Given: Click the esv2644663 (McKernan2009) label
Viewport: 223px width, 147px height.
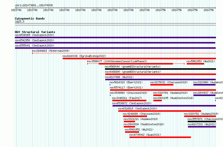Looking at the screenshot, I should click(51, 51).
